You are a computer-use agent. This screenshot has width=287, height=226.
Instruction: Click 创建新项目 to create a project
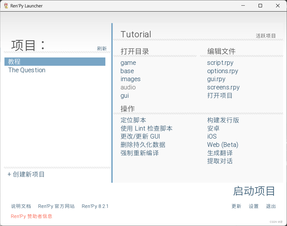pyautogui.click(x=26, y=174)
